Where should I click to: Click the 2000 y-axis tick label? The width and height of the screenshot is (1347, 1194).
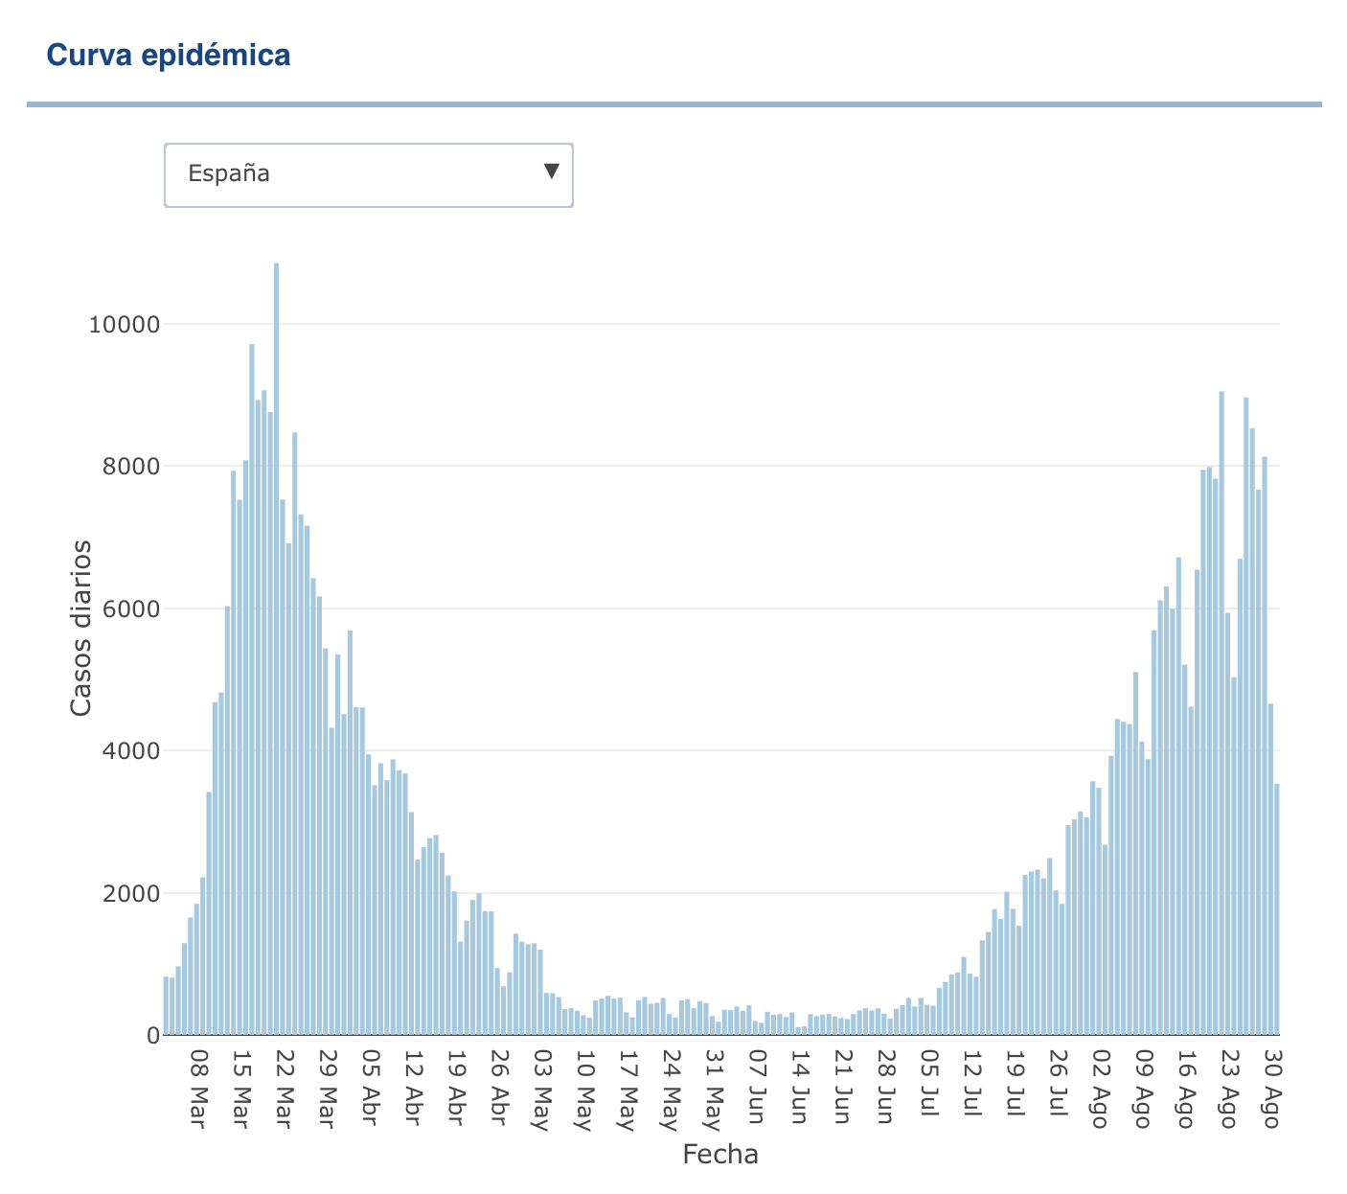pos(130,893)
